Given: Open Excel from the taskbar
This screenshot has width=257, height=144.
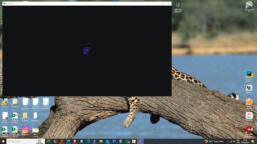Looking at the screenshot, I should click(x=49, y=141).
